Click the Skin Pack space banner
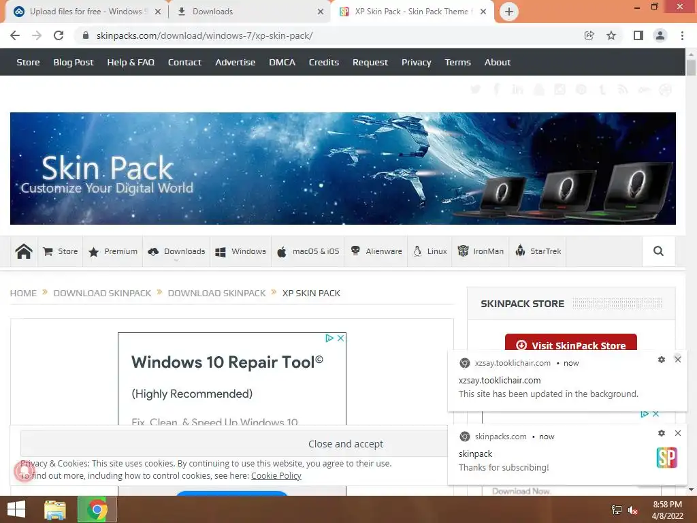The image size is (697, 523). point(343,169)
